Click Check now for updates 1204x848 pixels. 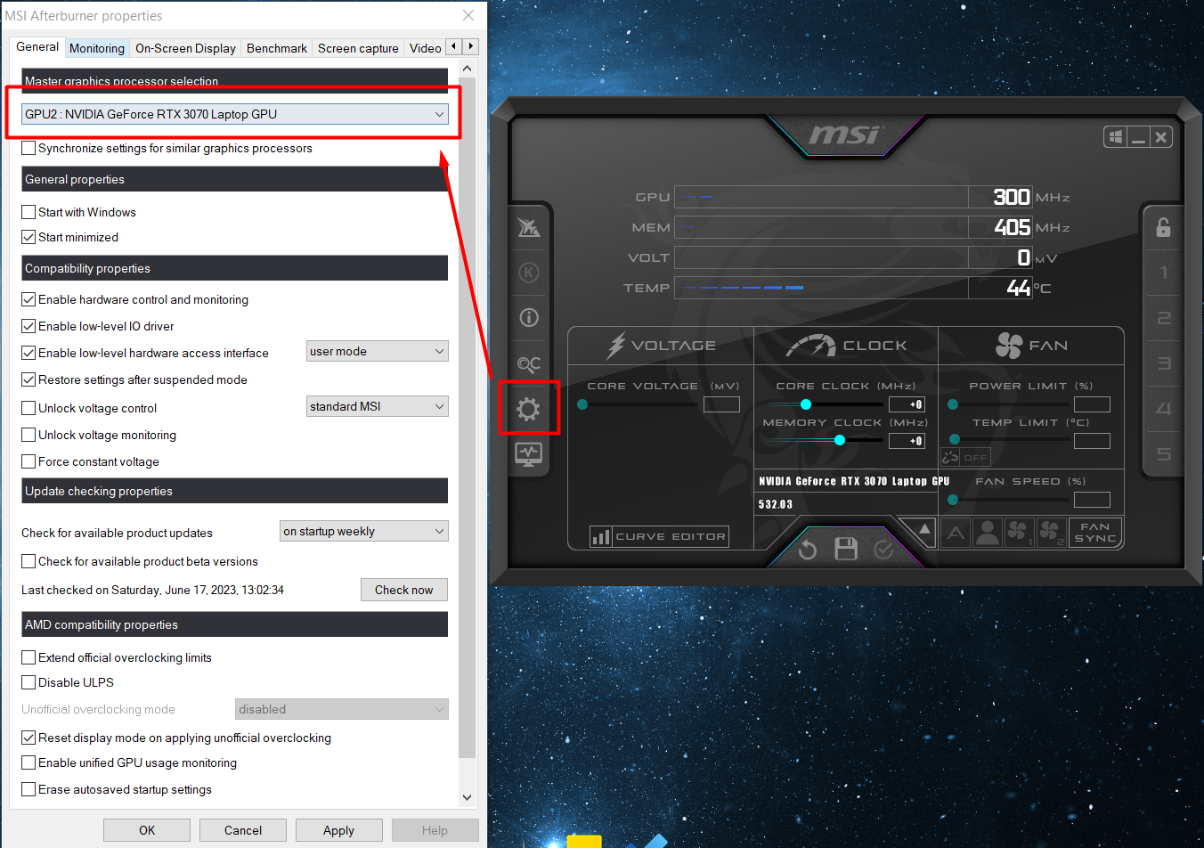click(x=404, y=590)
